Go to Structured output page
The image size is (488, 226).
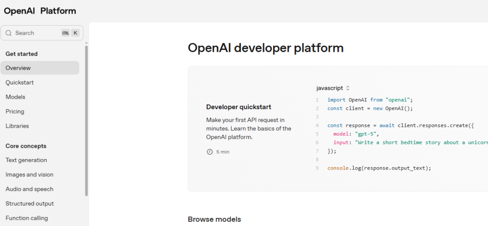pos(30,204)
